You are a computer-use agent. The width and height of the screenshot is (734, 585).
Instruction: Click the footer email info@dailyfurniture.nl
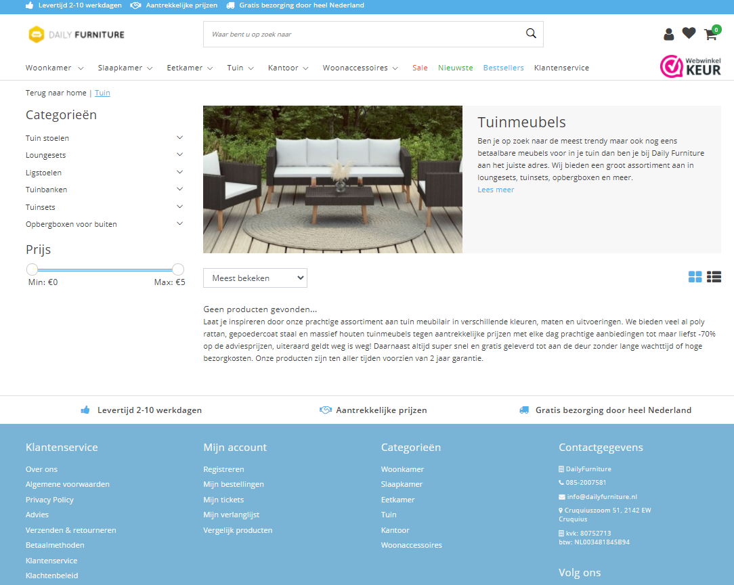pos(602,497)
